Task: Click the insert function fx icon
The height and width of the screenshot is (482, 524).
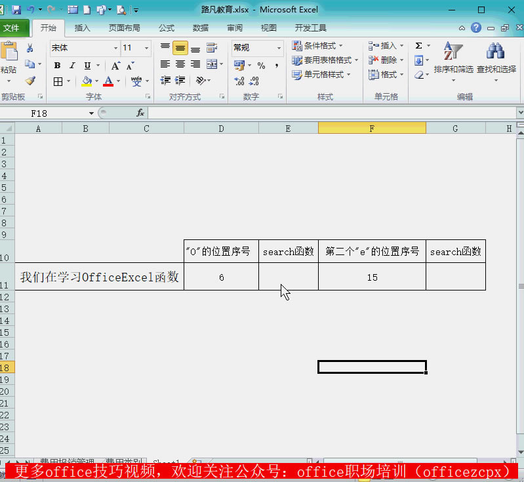Action: tap(140, 113)
